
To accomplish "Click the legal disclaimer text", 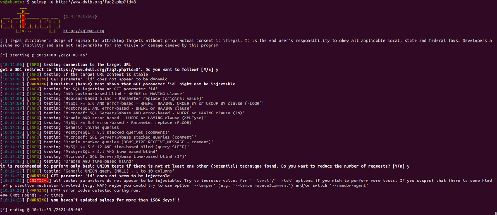I will coord(247,43).
